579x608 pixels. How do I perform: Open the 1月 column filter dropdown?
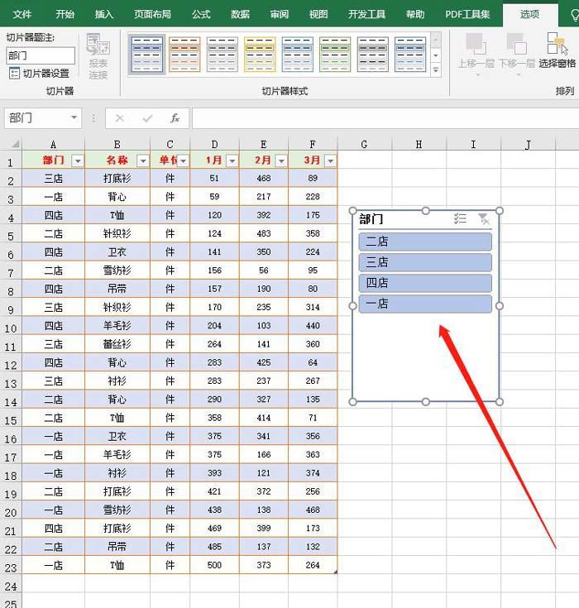pyautogui.click(x=232, y=161)
